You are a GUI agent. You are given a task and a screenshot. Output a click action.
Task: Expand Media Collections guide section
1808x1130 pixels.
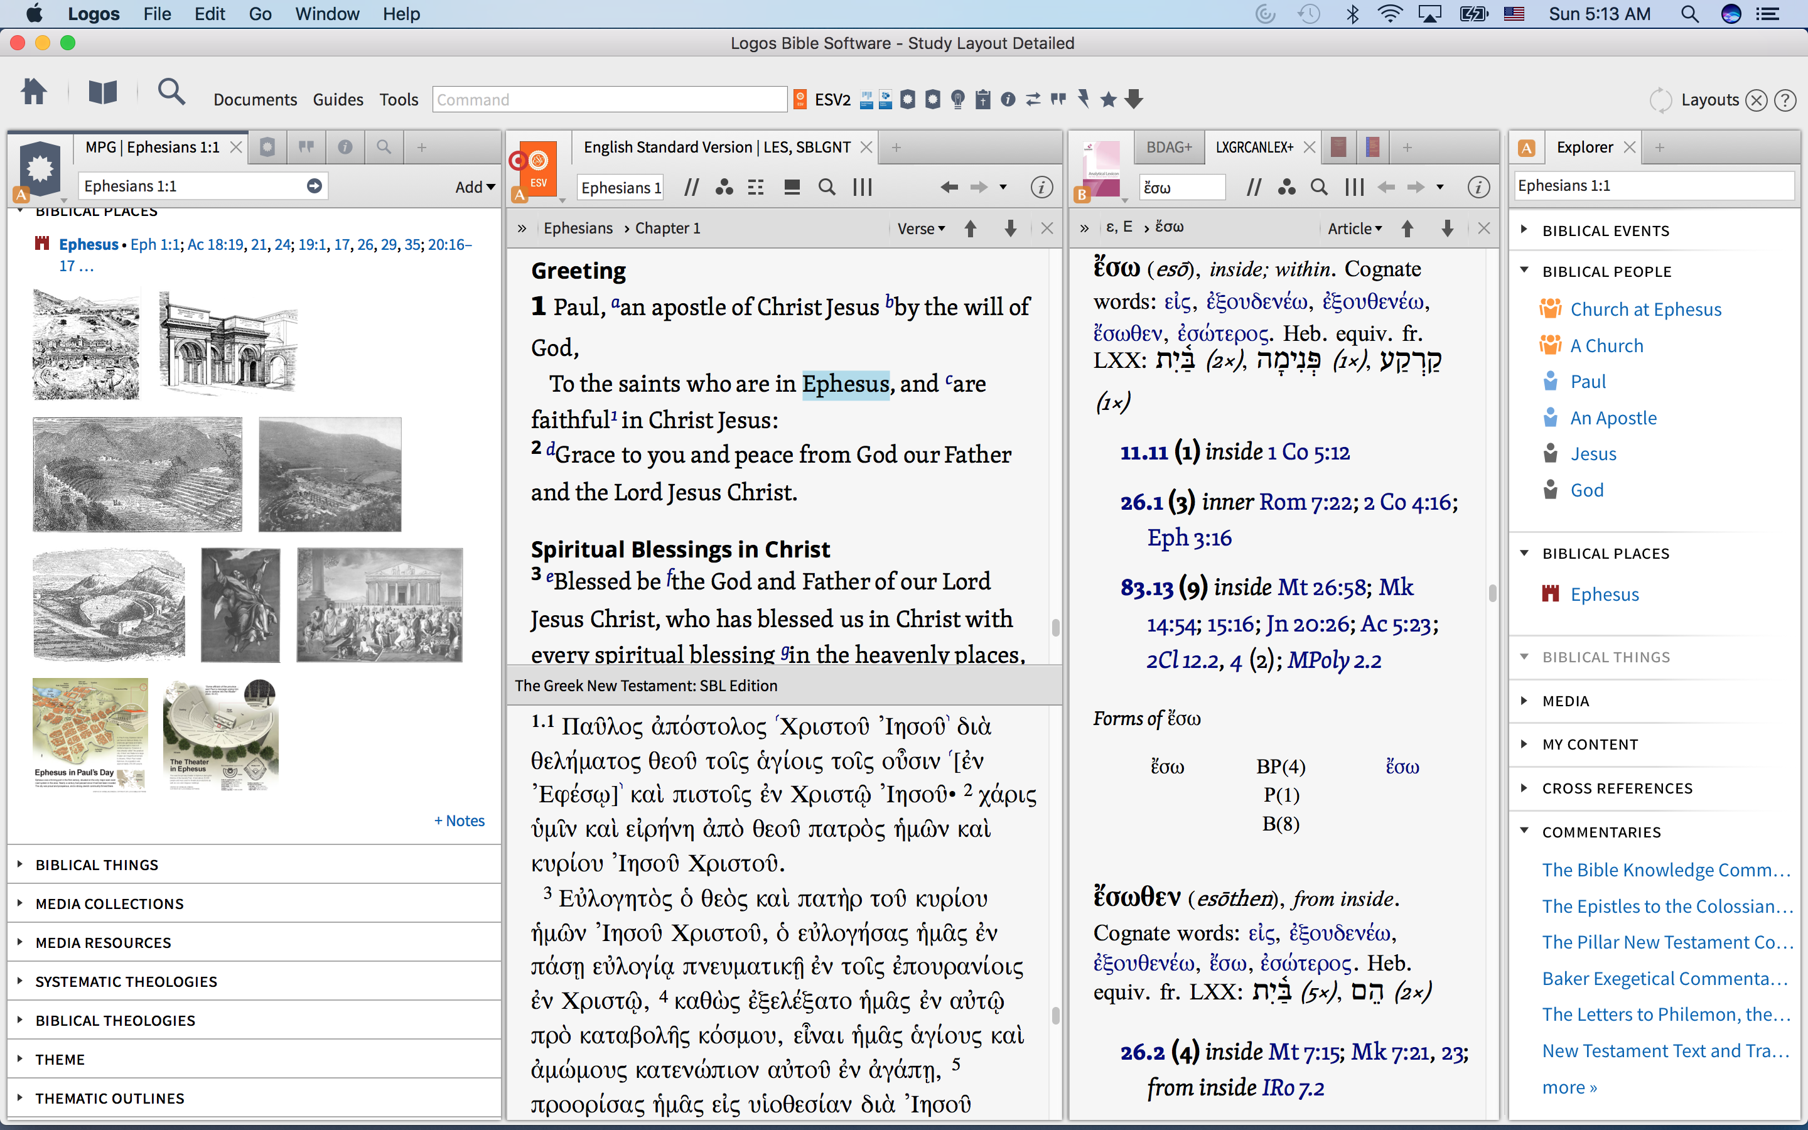pos(20,903)
